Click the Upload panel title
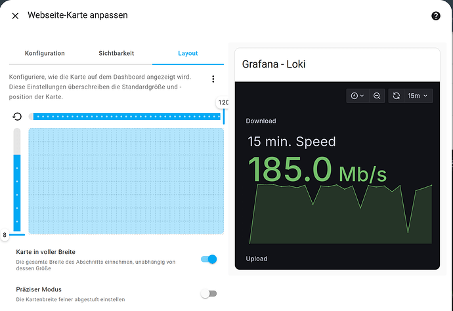 [257, 259]
